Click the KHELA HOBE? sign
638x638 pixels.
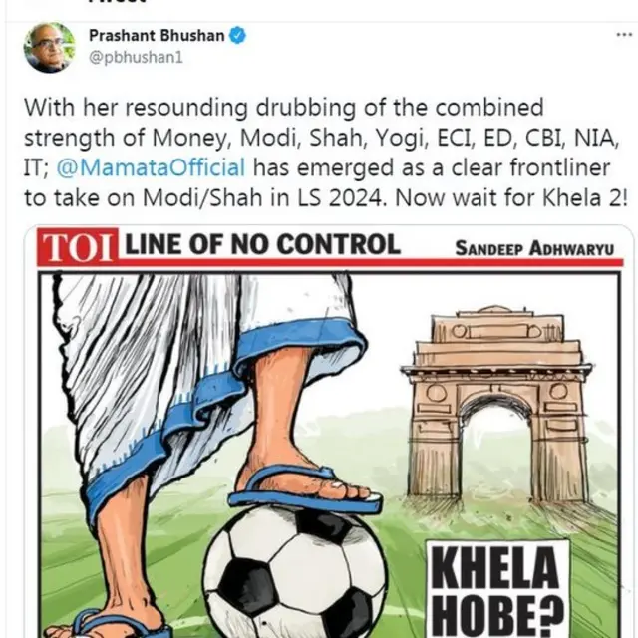click(497, 589)
